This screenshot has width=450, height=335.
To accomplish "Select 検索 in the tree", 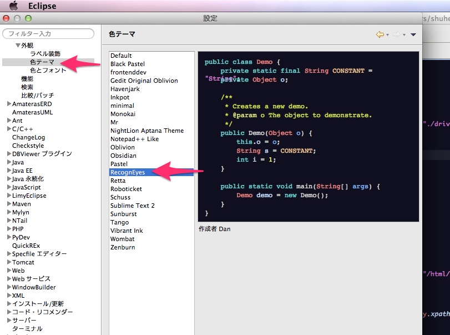I will pyautogui.click(x=27, y=87).
